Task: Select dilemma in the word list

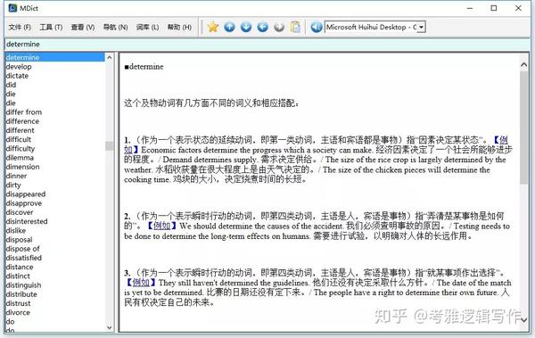Action: tap(20, 158)
